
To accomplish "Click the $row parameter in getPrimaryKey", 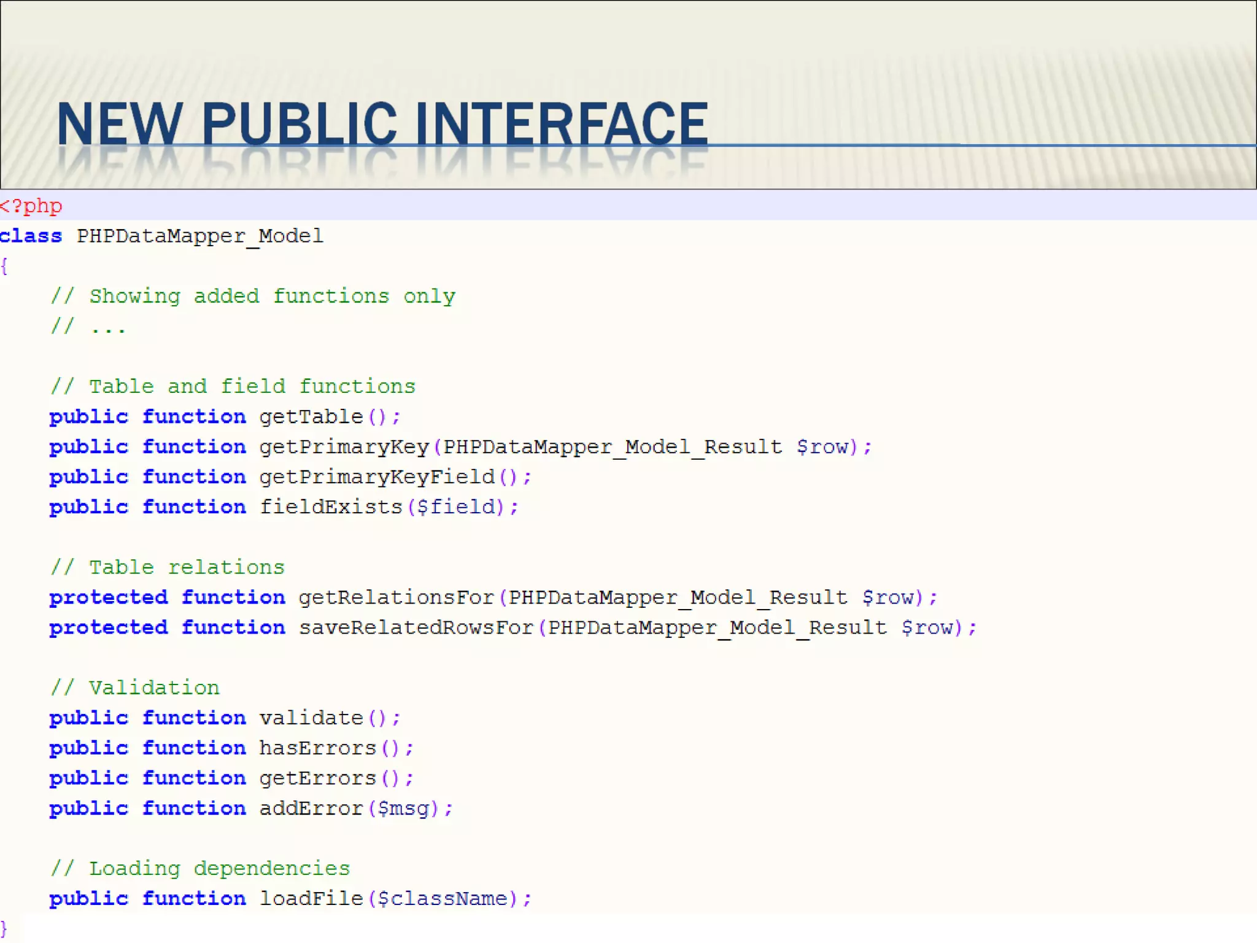I will pyautogui.click(x=822, y=447).
